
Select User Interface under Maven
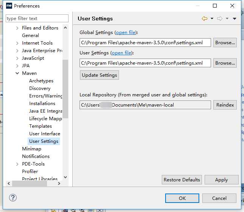coord(45,134)
